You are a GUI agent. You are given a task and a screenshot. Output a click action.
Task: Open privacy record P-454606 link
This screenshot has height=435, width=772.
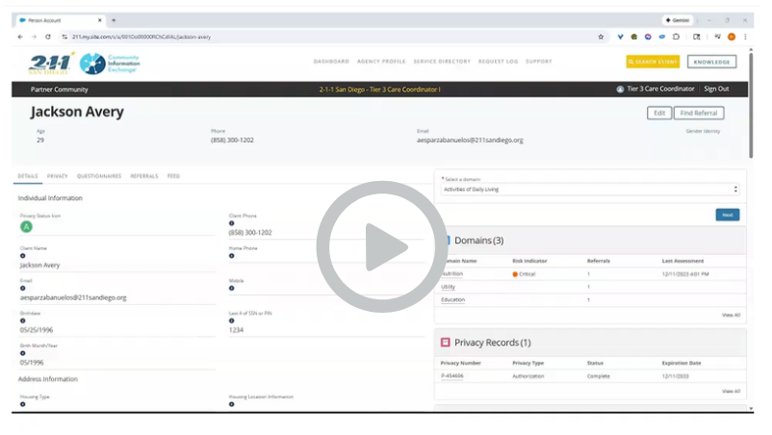[451, 376]
